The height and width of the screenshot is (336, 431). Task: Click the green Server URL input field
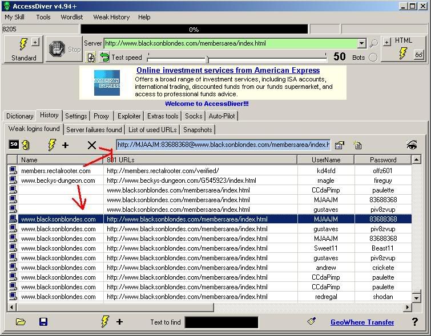[231, 43]
